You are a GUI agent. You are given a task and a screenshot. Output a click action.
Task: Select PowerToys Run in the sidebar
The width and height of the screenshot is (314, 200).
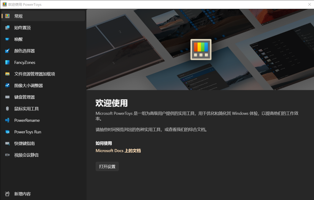click(43, 132)
